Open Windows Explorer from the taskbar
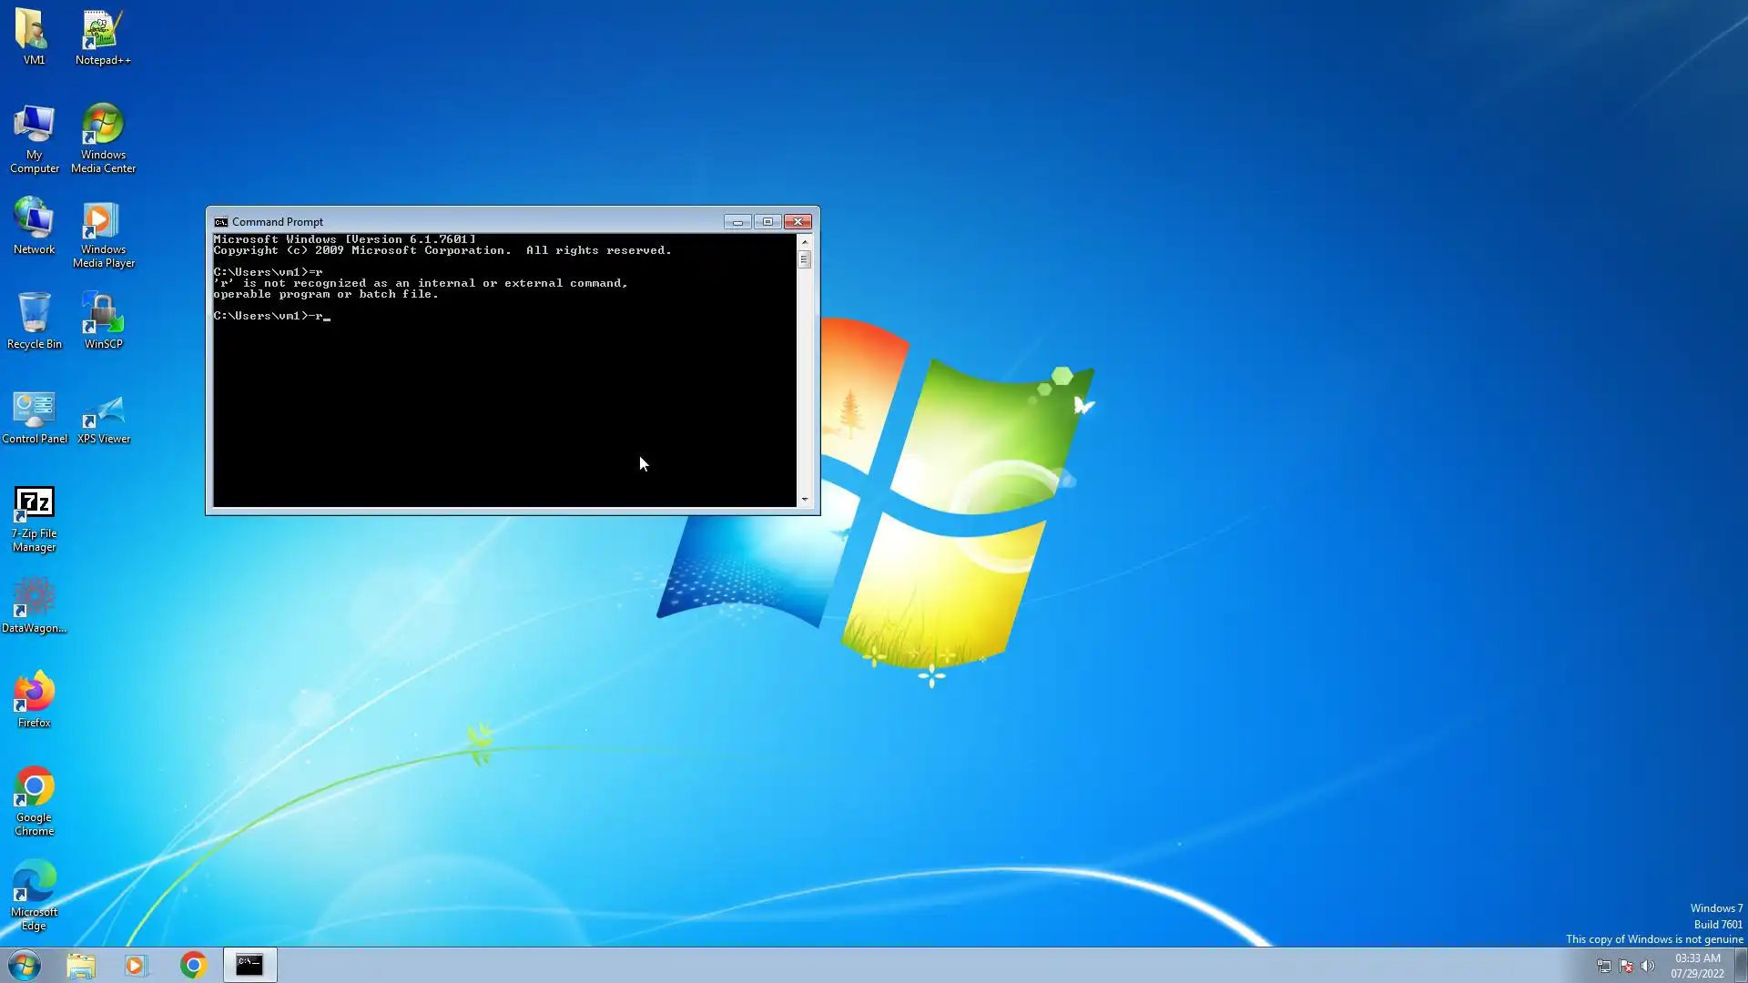The image size is (1748, 983). pos(81,965)
